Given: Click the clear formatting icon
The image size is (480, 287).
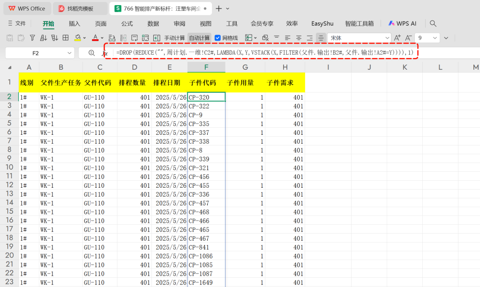Looking at the screenshot, I should (265, 38).
